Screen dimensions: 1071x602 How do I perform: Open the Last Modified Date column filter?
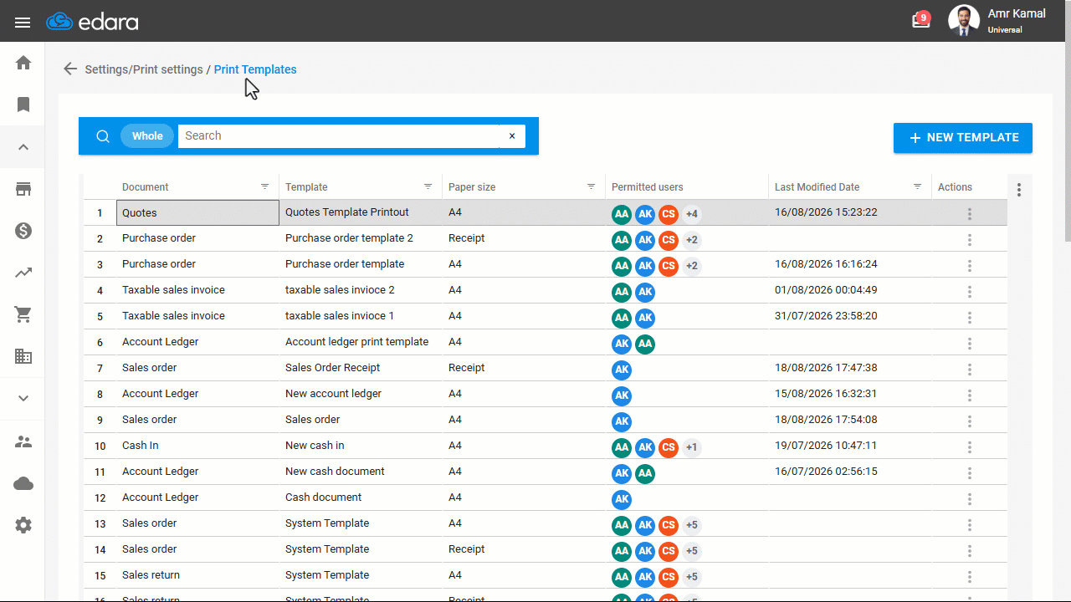(x=918, y=186)
